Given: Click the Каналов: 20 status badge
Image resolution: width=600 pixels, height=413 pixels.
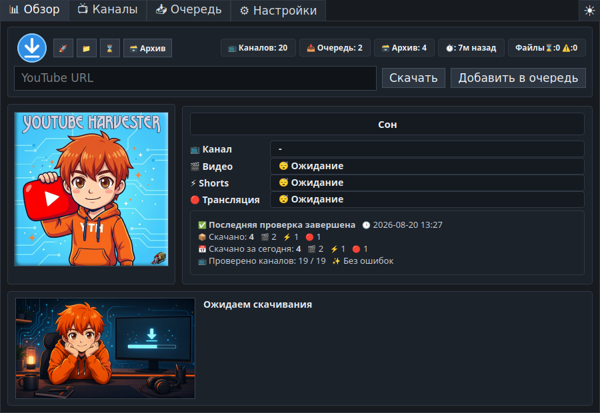Looking at the screenshot, I should (258, 48).
